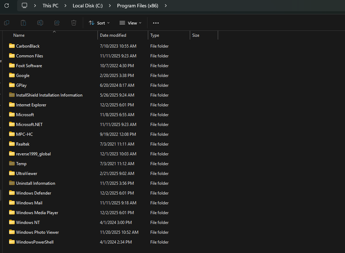Click the Share icon in the toolbar
This screenshot has width=345, height=253.
point(57,23)
